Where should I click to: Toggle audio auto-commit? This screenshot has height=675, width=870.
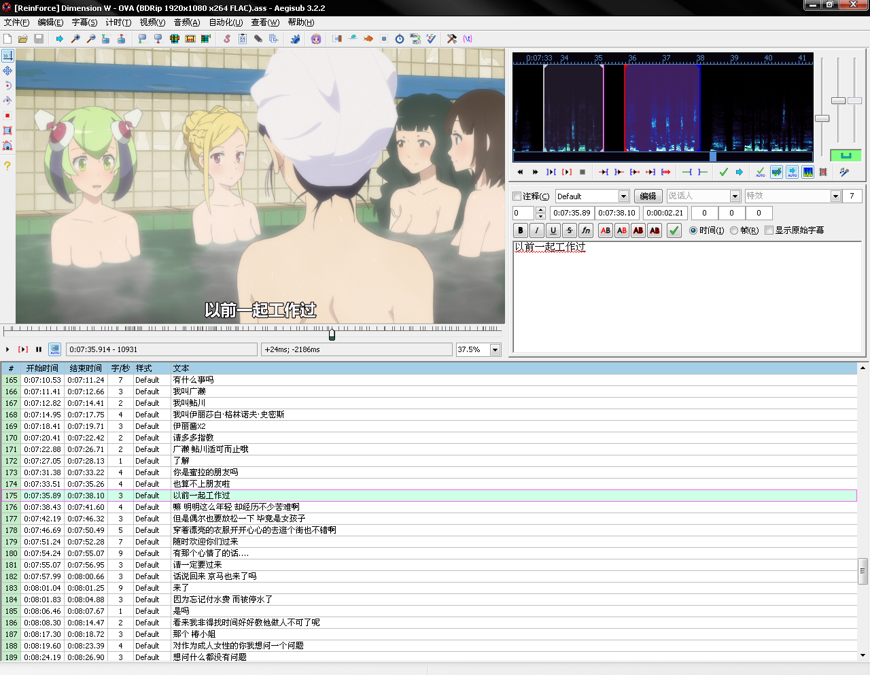[x=761, y=172]
